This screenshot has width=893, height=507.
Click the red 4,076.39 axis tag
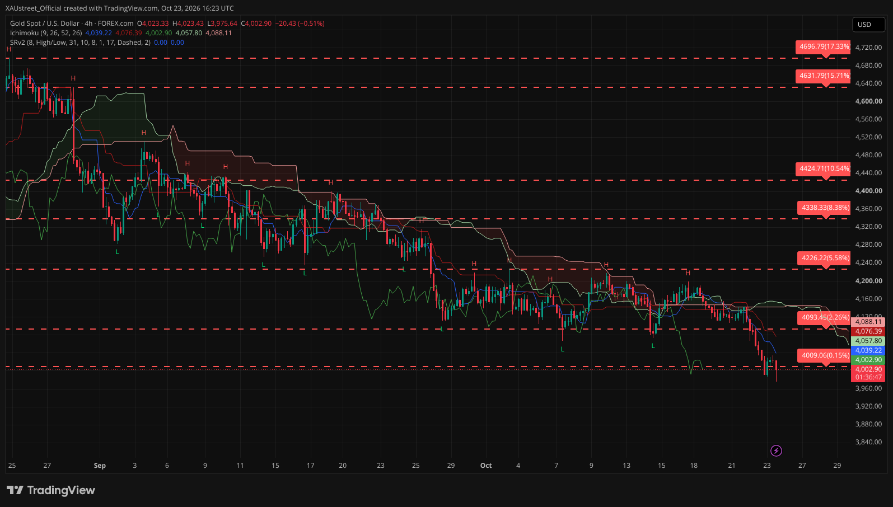click(868, 331)
